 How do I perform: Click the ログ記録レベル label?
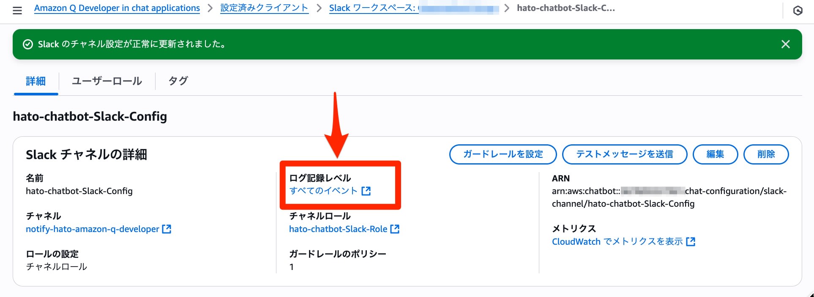click(x=320, y=178)
